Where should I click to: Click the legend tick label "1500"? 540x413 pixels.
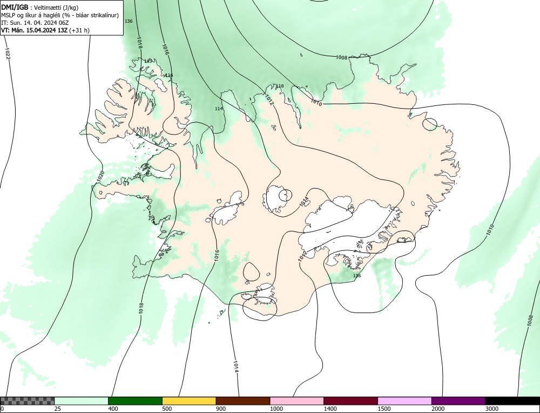pyautogui.click(x=384, y=409)
